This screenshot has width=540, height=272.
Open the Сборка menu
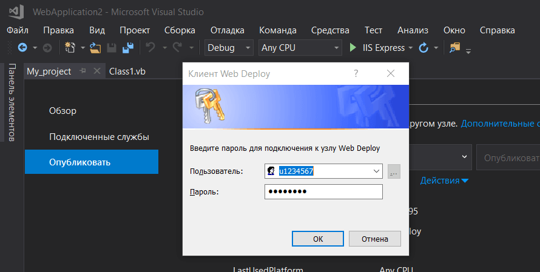(x=180, y=30)
